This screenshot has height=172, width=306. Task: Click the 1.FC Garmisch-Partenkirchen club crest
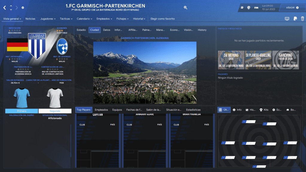click(37, 46)
